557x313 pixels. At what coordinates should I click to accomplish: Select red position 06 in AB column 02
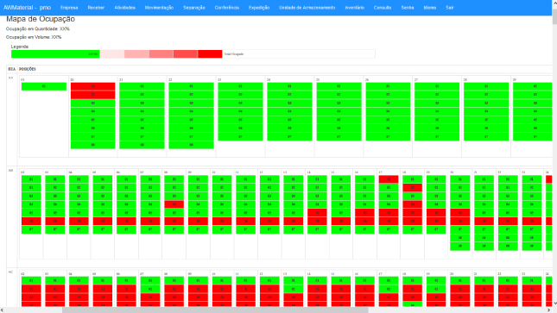pyautogui.click(x=31, y=221)
